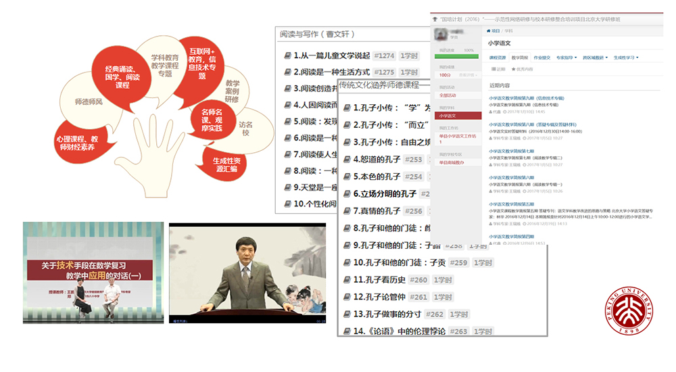Click the #260 tag beside 11.孔子看历史
This screenshot has width=676, height=372.
418,280
